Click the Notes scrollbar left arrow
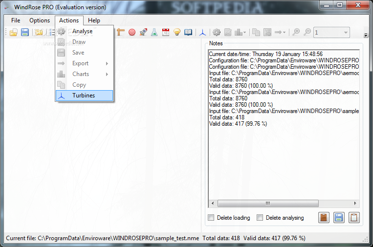 [x=213, y=203]
